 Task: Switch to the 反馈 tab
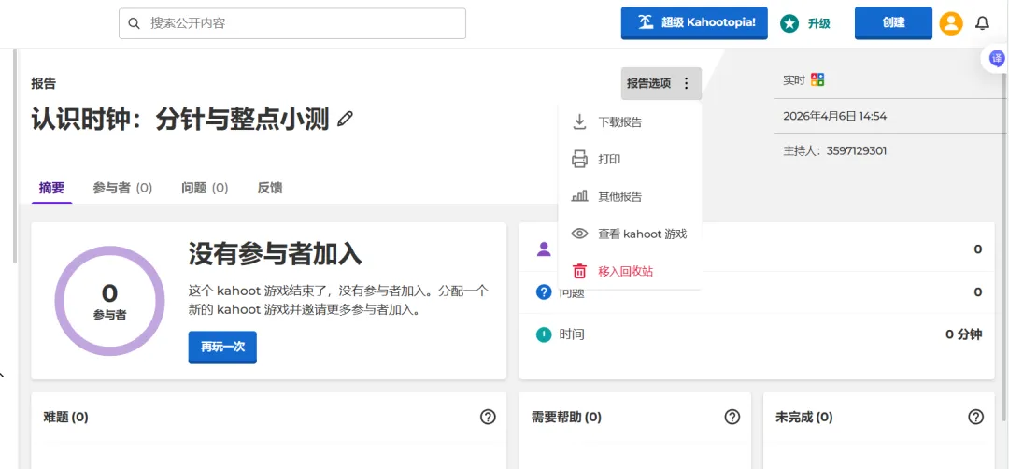pyautogui.click(x=270, y=189)
